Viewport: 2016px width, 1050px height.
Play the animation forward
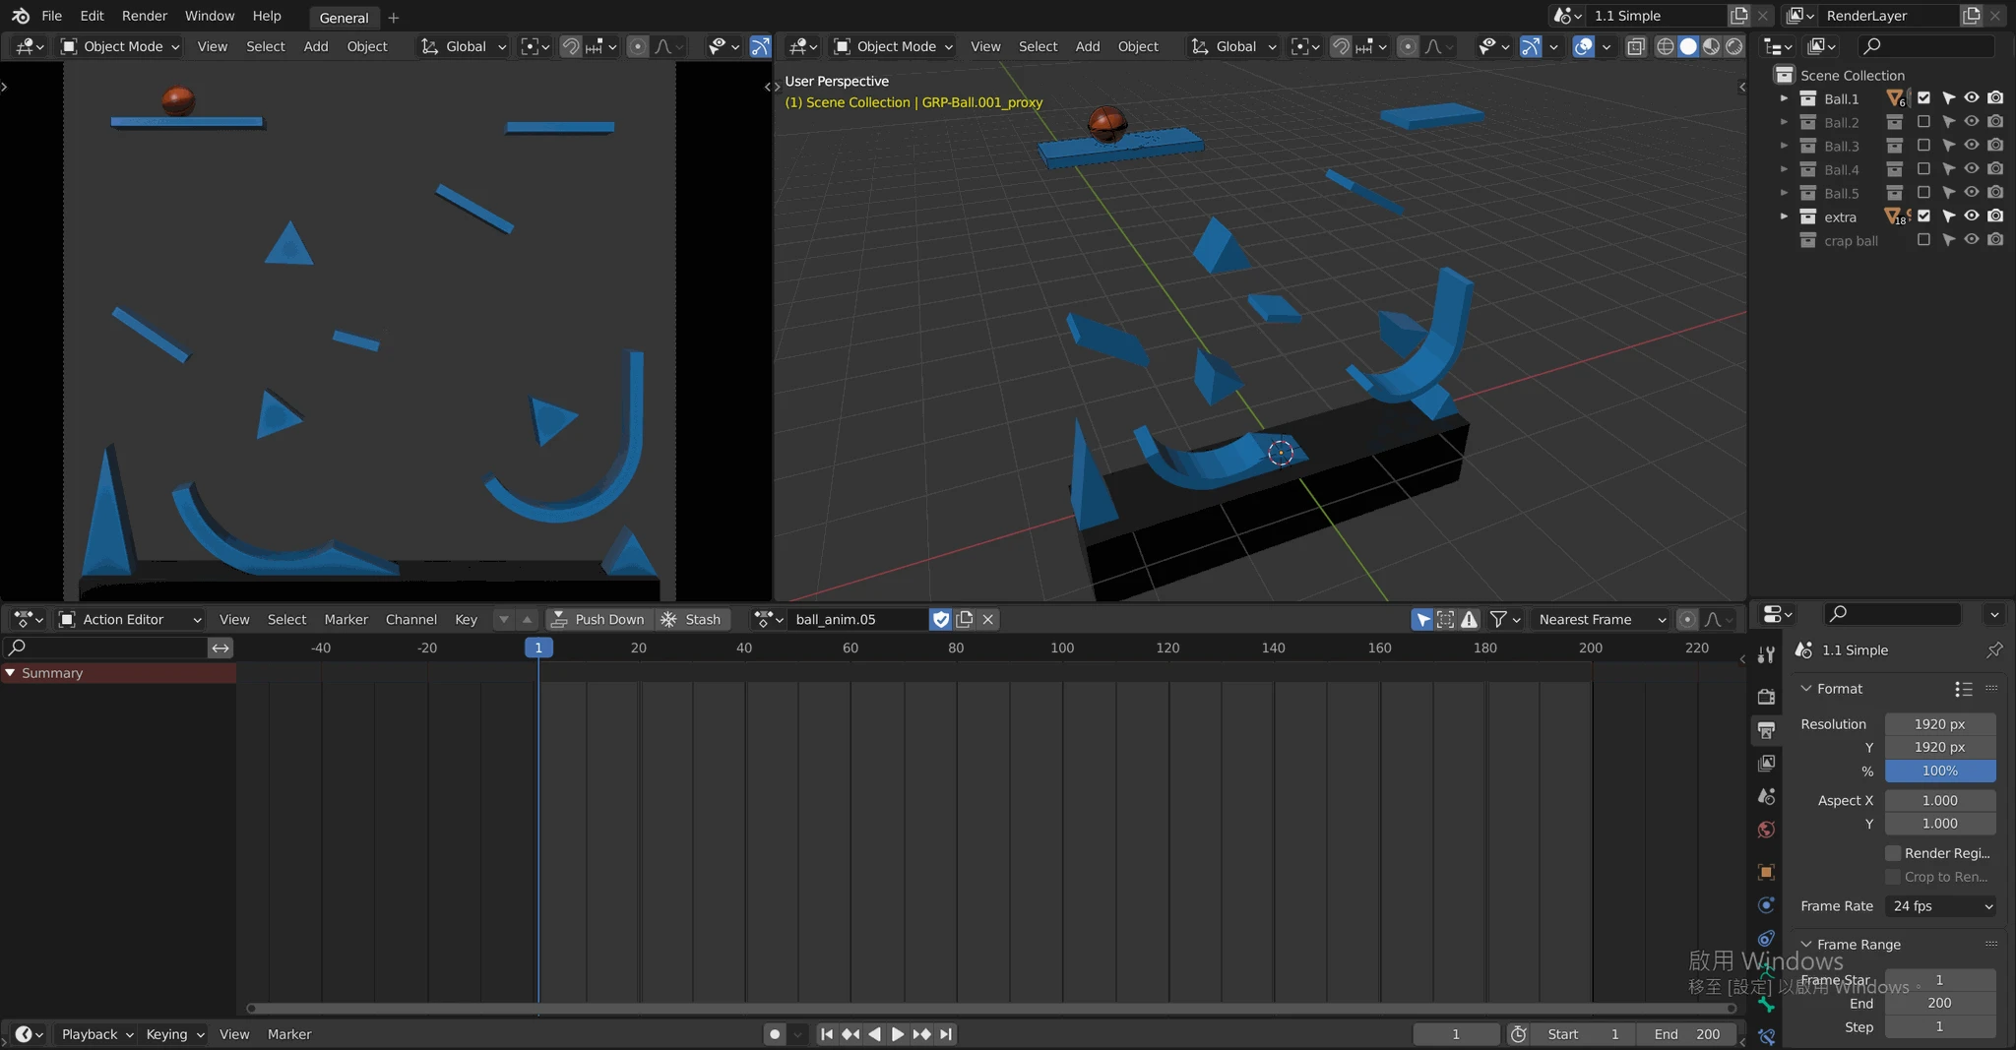tap(898, 1034)
